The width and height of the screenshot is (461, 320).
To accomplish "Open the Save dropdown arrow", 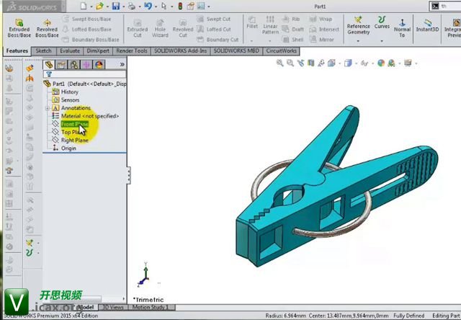I will point(123,6).
